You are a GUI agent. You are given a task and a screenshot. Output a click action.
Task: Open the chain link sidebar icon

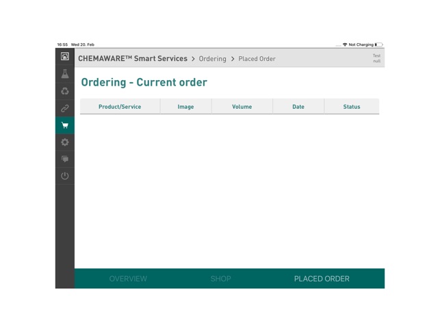click(65, 108)
